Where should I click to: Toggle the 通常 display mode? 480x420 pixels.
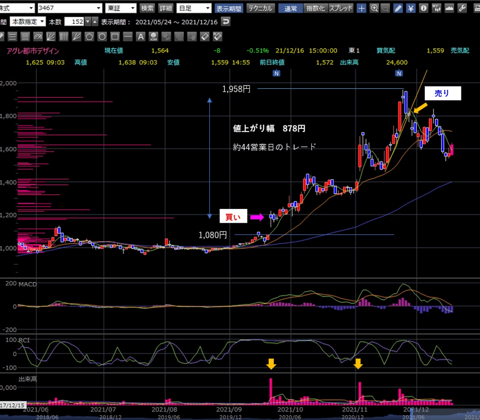[290, 8]
